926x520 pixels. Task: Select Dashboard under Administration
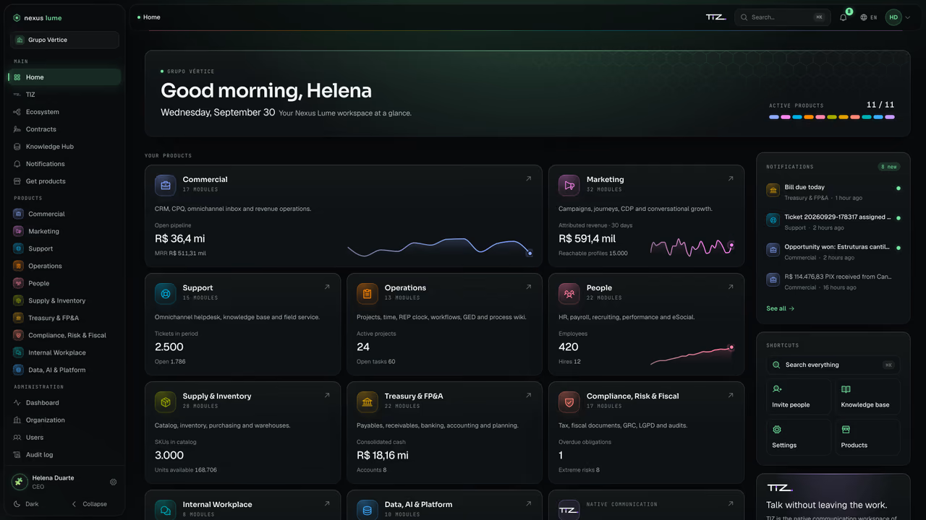[x=64, y=403]
